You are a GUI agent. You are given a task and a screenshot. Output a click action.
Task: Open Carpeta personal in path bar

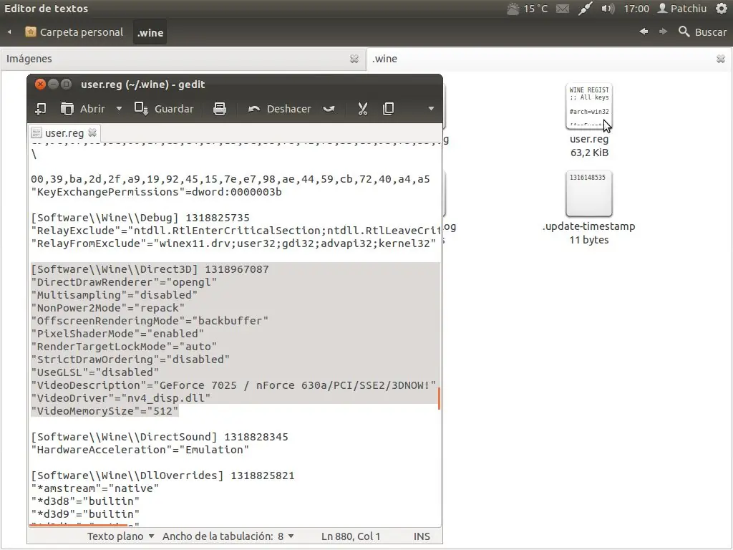(74, 32)
